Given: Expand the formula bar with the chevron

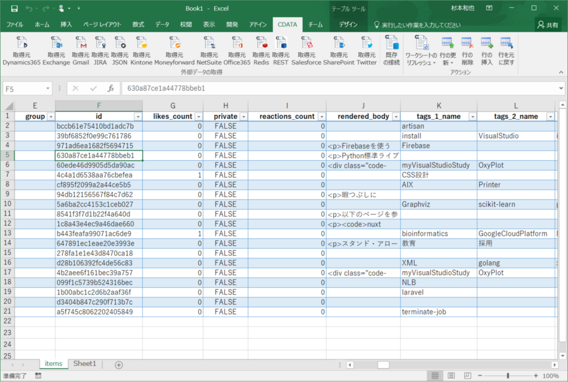Looking at the screenshot, I should pos(561,88).
